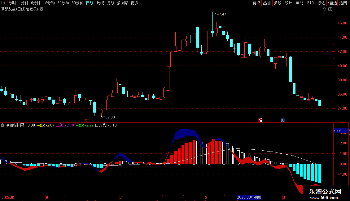Viewport: 350px width, 201px height.
Task: Open the 画线 drawing tools
Action: click(299, 3)
